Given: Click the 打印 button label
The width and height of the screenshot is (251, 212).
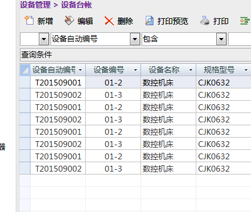Looking at the screenshot, I should (221, 21).
